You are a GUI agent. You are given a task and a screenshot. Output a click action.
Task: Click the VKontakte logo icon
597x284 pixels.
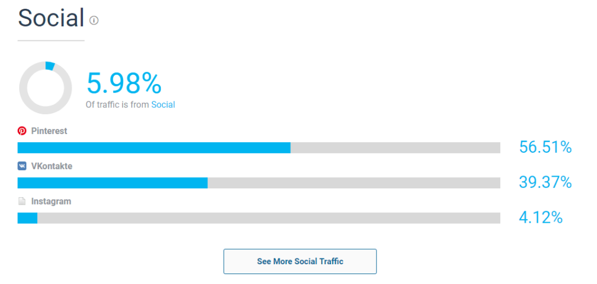pyautogui.click(x=22, y=166)
